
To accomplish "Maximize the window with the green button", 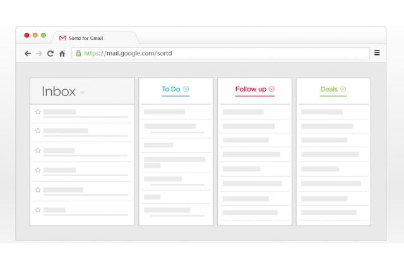I will [44, 35].
